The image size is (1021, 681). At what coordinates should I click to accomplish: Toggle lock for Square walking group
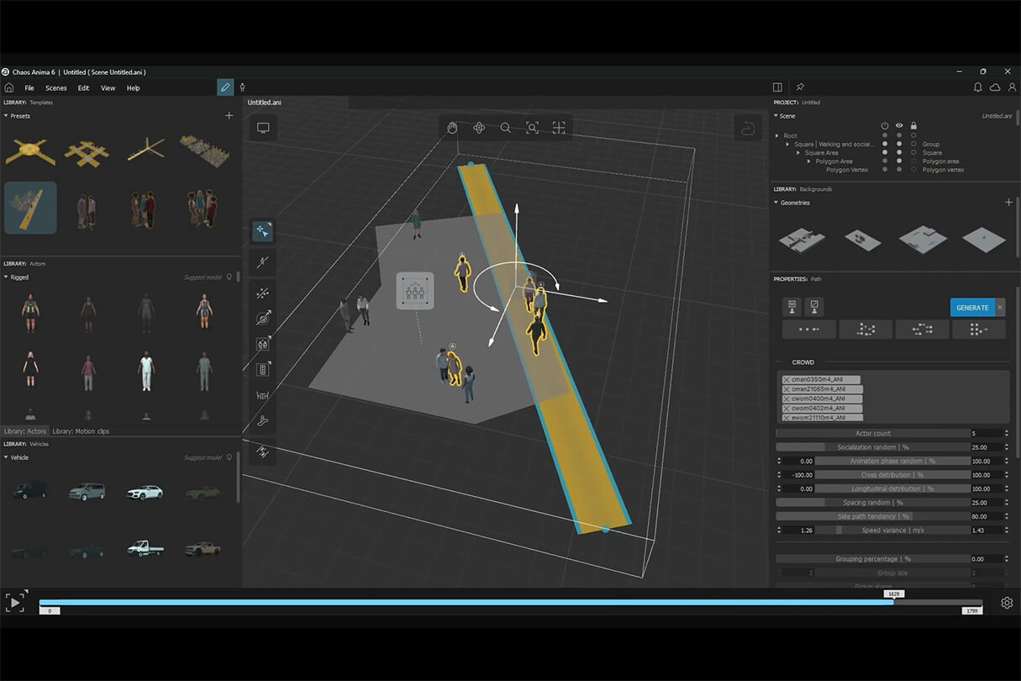(x=913, y=145)
